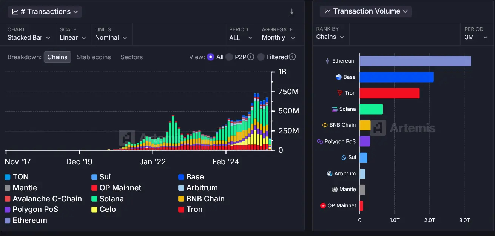Click the Tron volume bar

389,93
